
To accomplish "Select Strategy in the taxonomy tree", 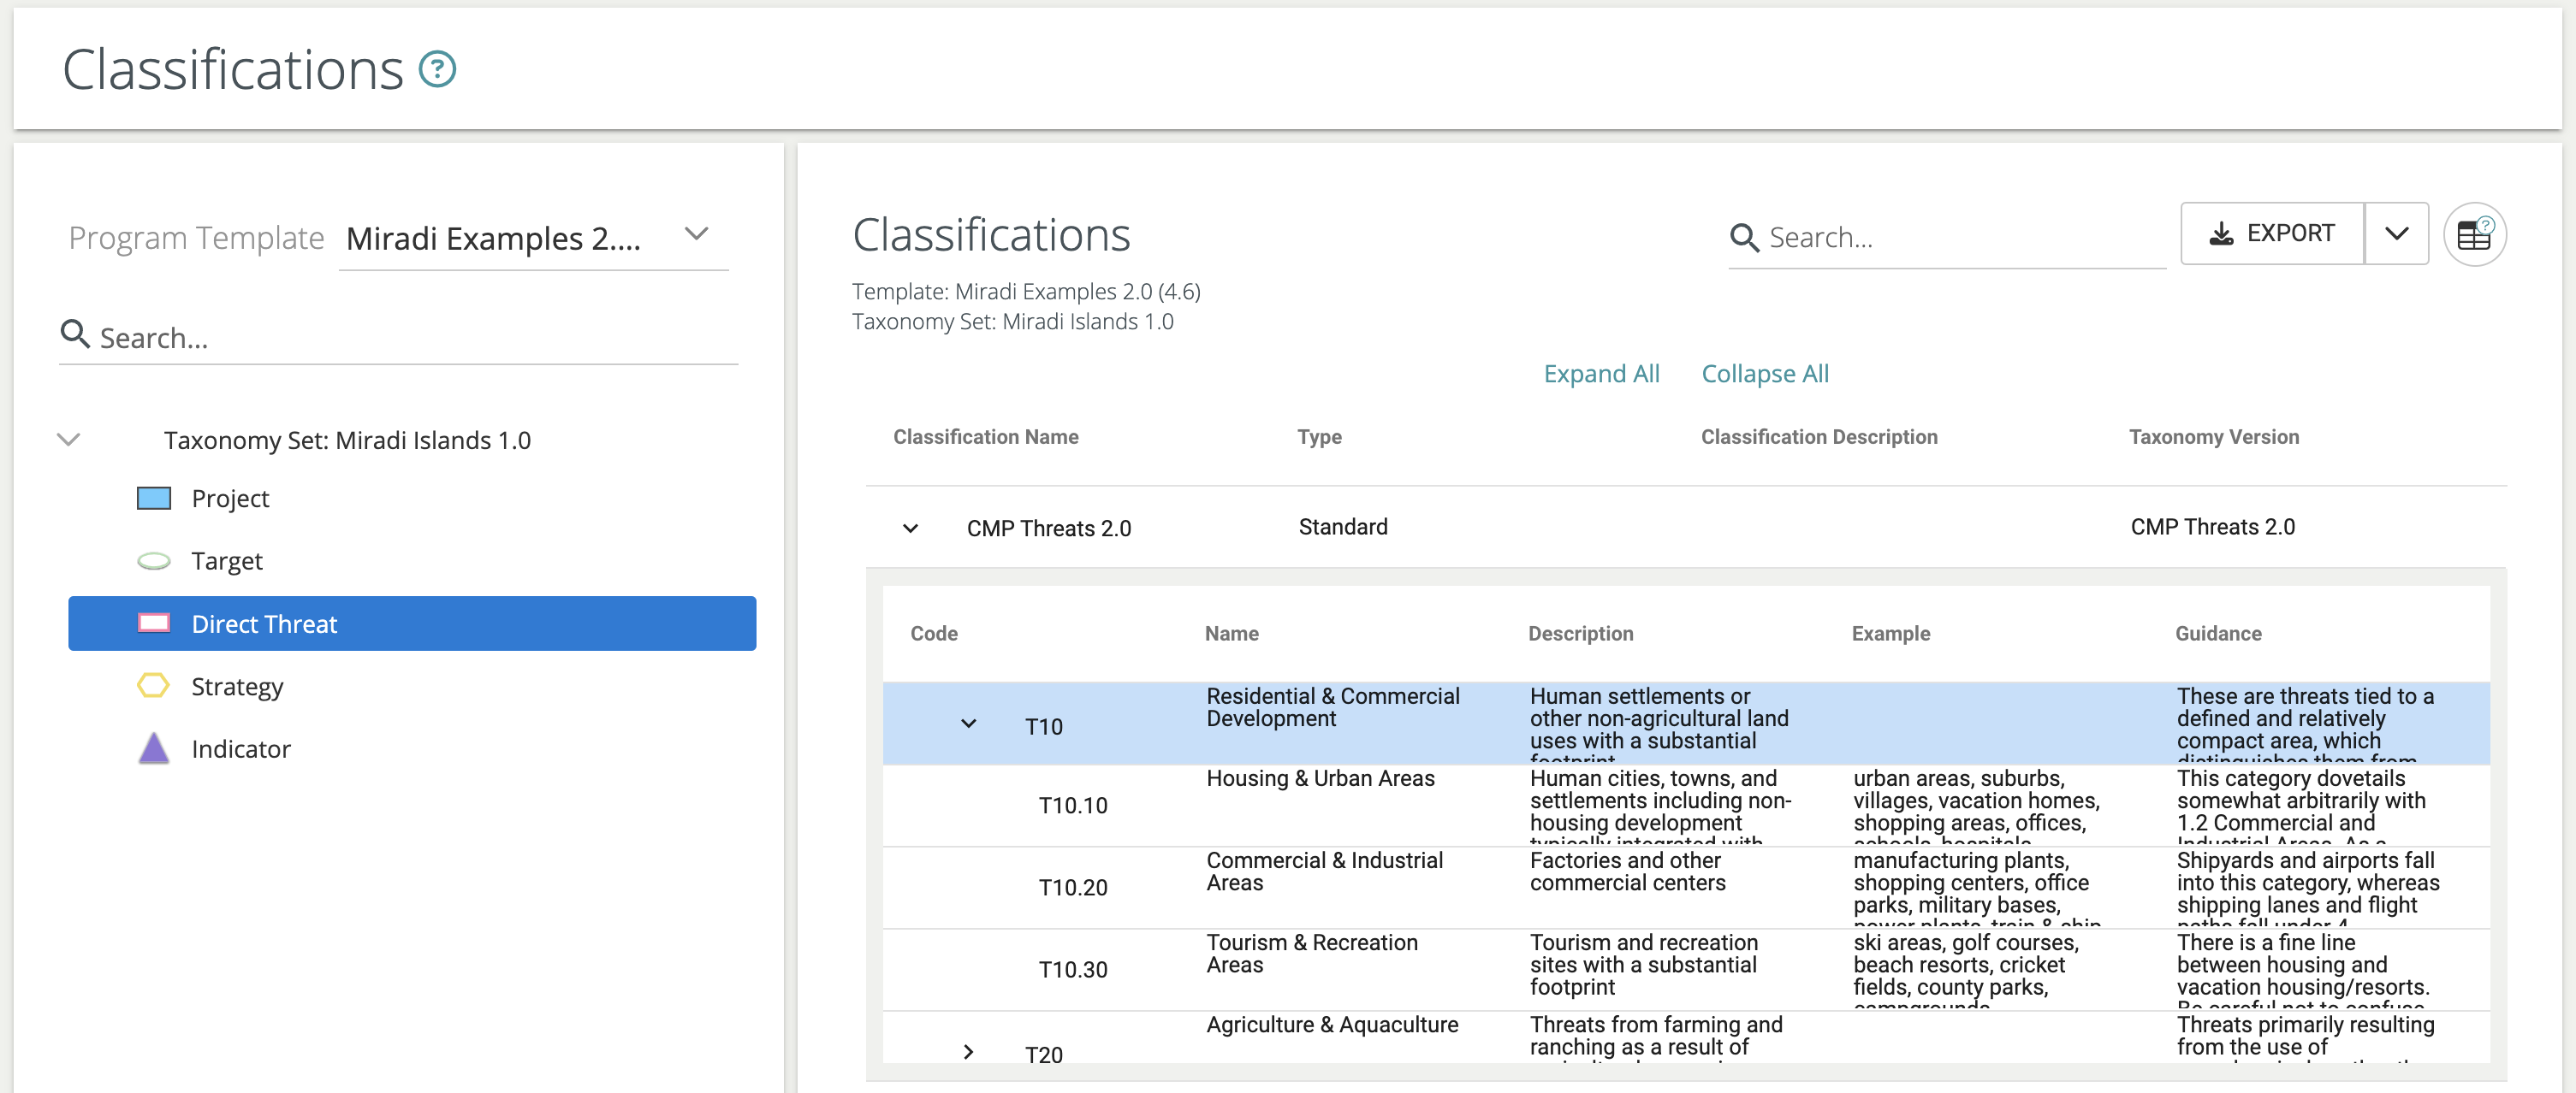I will point(237,687).
